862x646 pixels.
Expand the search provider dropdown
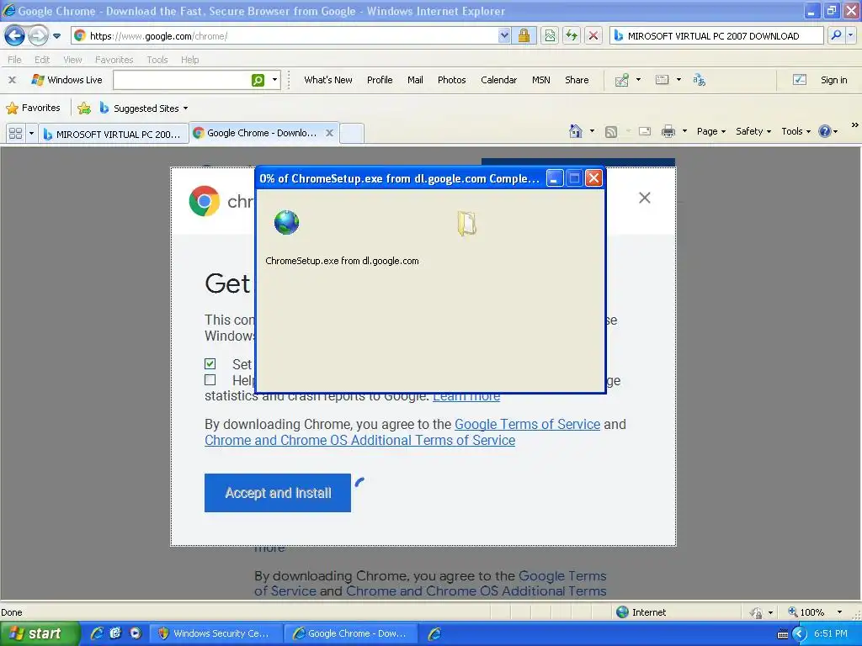coord(851,35)
